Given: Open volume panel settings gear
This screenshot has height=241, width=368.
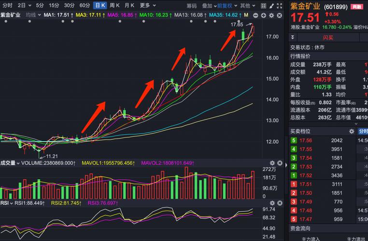Looking at the screenshot, I should point(272,163).
